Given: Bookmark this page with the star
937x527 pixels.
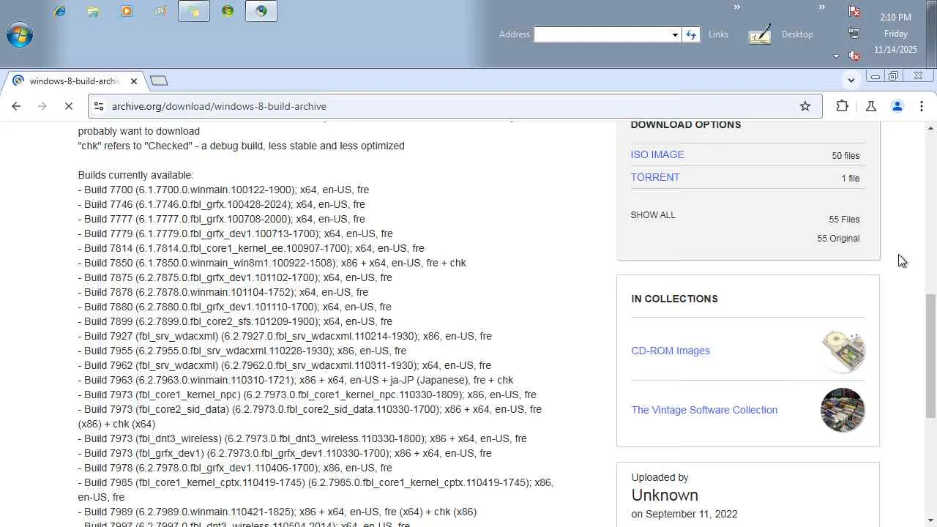Looking at the screenshot, I should [x=805, y=106].
